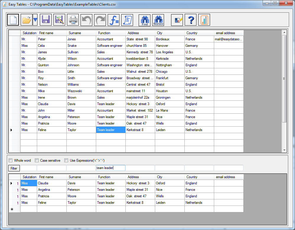Toggle the Case sensitive checkbox
This screenshot has width=295, height=230.
[x=37, y=160]
